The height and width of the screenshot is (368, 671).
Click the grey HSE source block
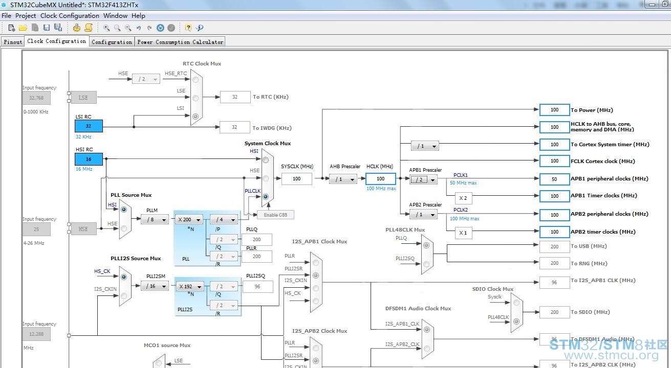(83, 229)
